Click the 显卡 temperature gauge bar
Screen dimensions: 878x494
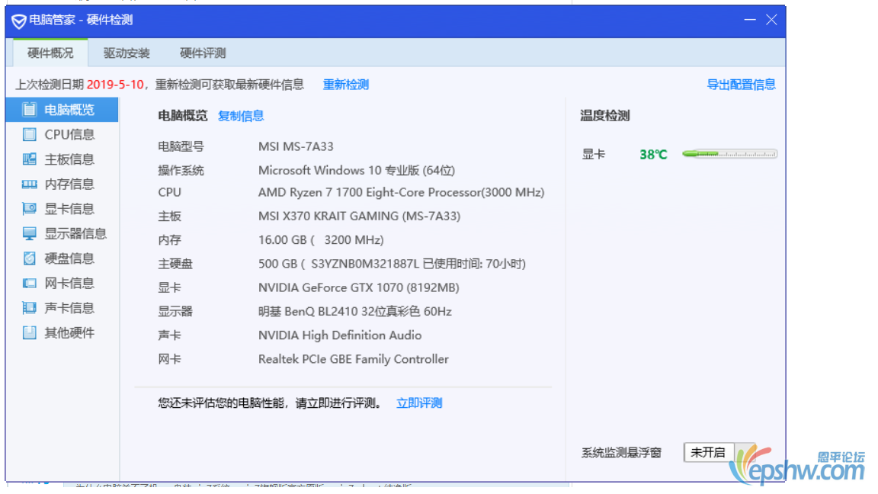tap(729, 154)
